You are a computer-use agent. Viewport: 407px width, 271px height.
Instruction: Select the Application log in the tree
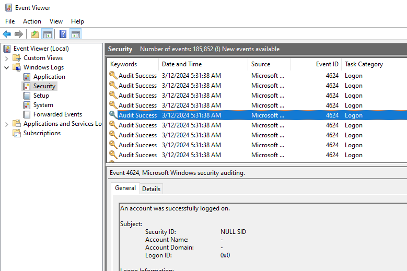[49, 77]
